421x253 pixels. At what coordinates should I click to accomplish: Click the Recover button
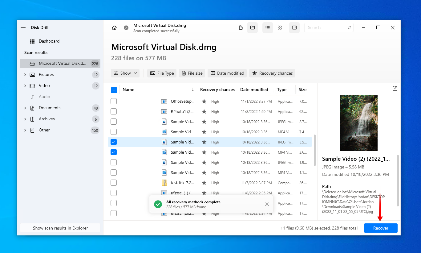(381, 228)
